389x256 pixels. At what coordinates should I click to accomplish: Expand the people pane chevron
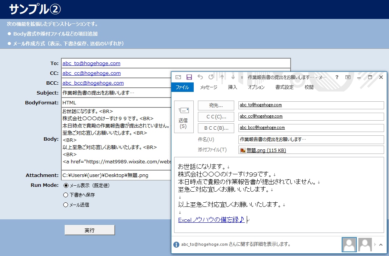(381, 245)
